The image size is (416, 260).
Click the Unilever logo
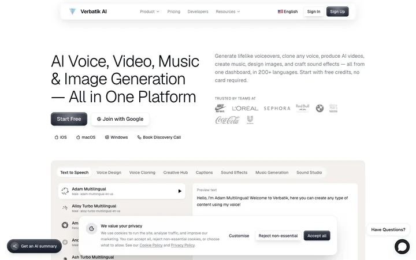tap(250, 120)
